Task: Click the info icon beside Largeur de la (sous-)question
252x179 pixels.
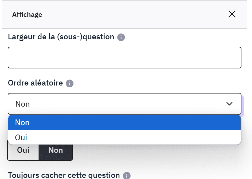Action: click(x=121, y=37)
